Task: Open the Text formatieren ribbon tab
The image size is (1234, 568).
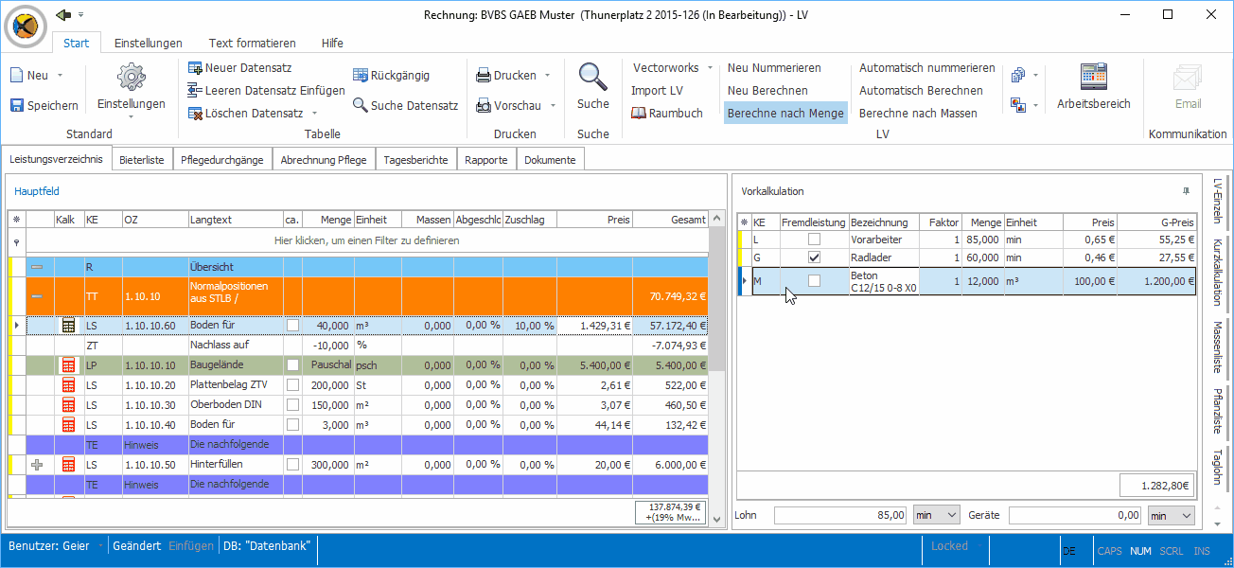Action: click(253, 43)
